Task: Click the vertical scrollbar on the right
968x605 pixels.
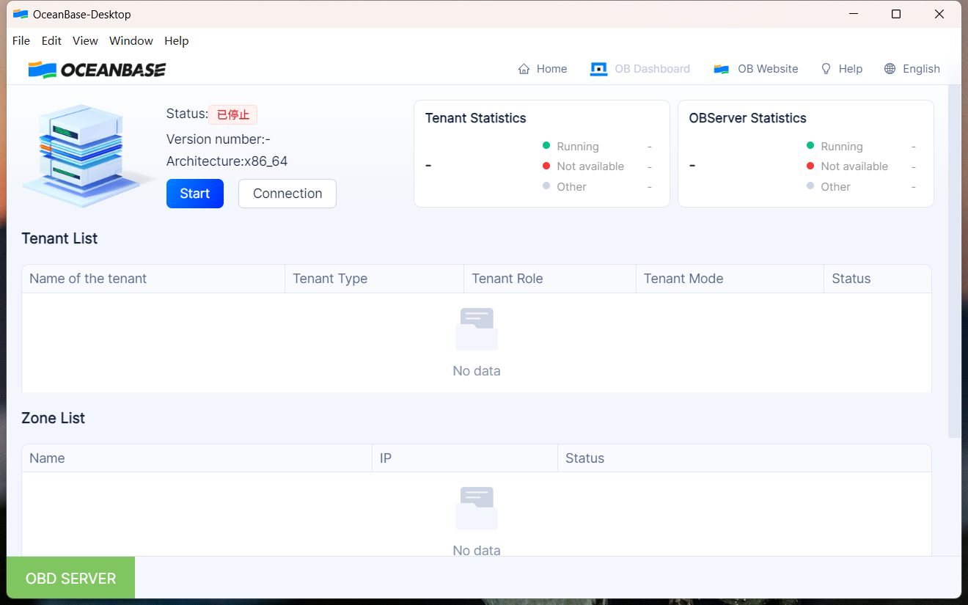Action: coord(953,257)
